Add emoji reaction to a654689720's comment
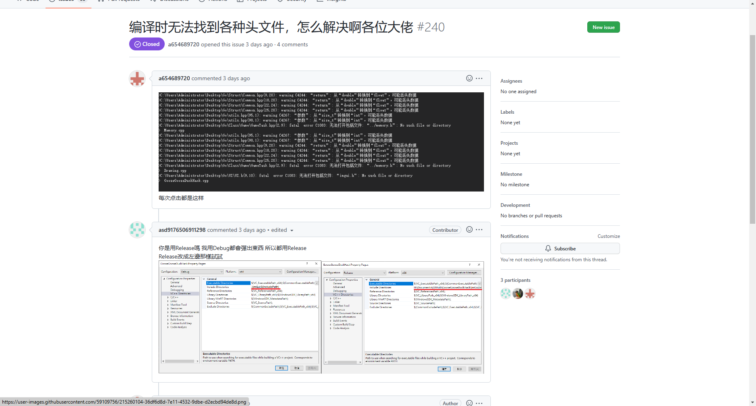Screen dimensions: 756x406 pos(469,78)
